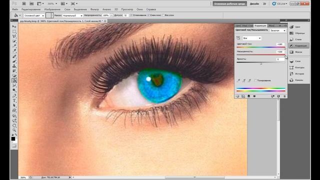Select the Spot Healing Brush tool
320x180 pixels.
click(14, 56)
